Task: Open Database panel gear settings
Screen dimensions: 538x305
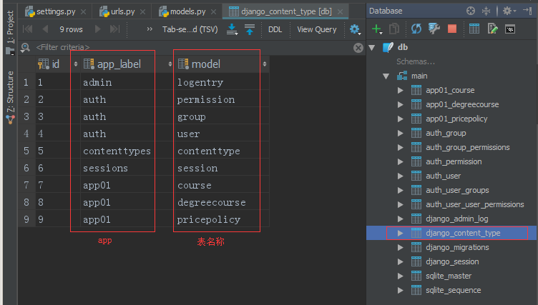Action: [x=509, y=11]
